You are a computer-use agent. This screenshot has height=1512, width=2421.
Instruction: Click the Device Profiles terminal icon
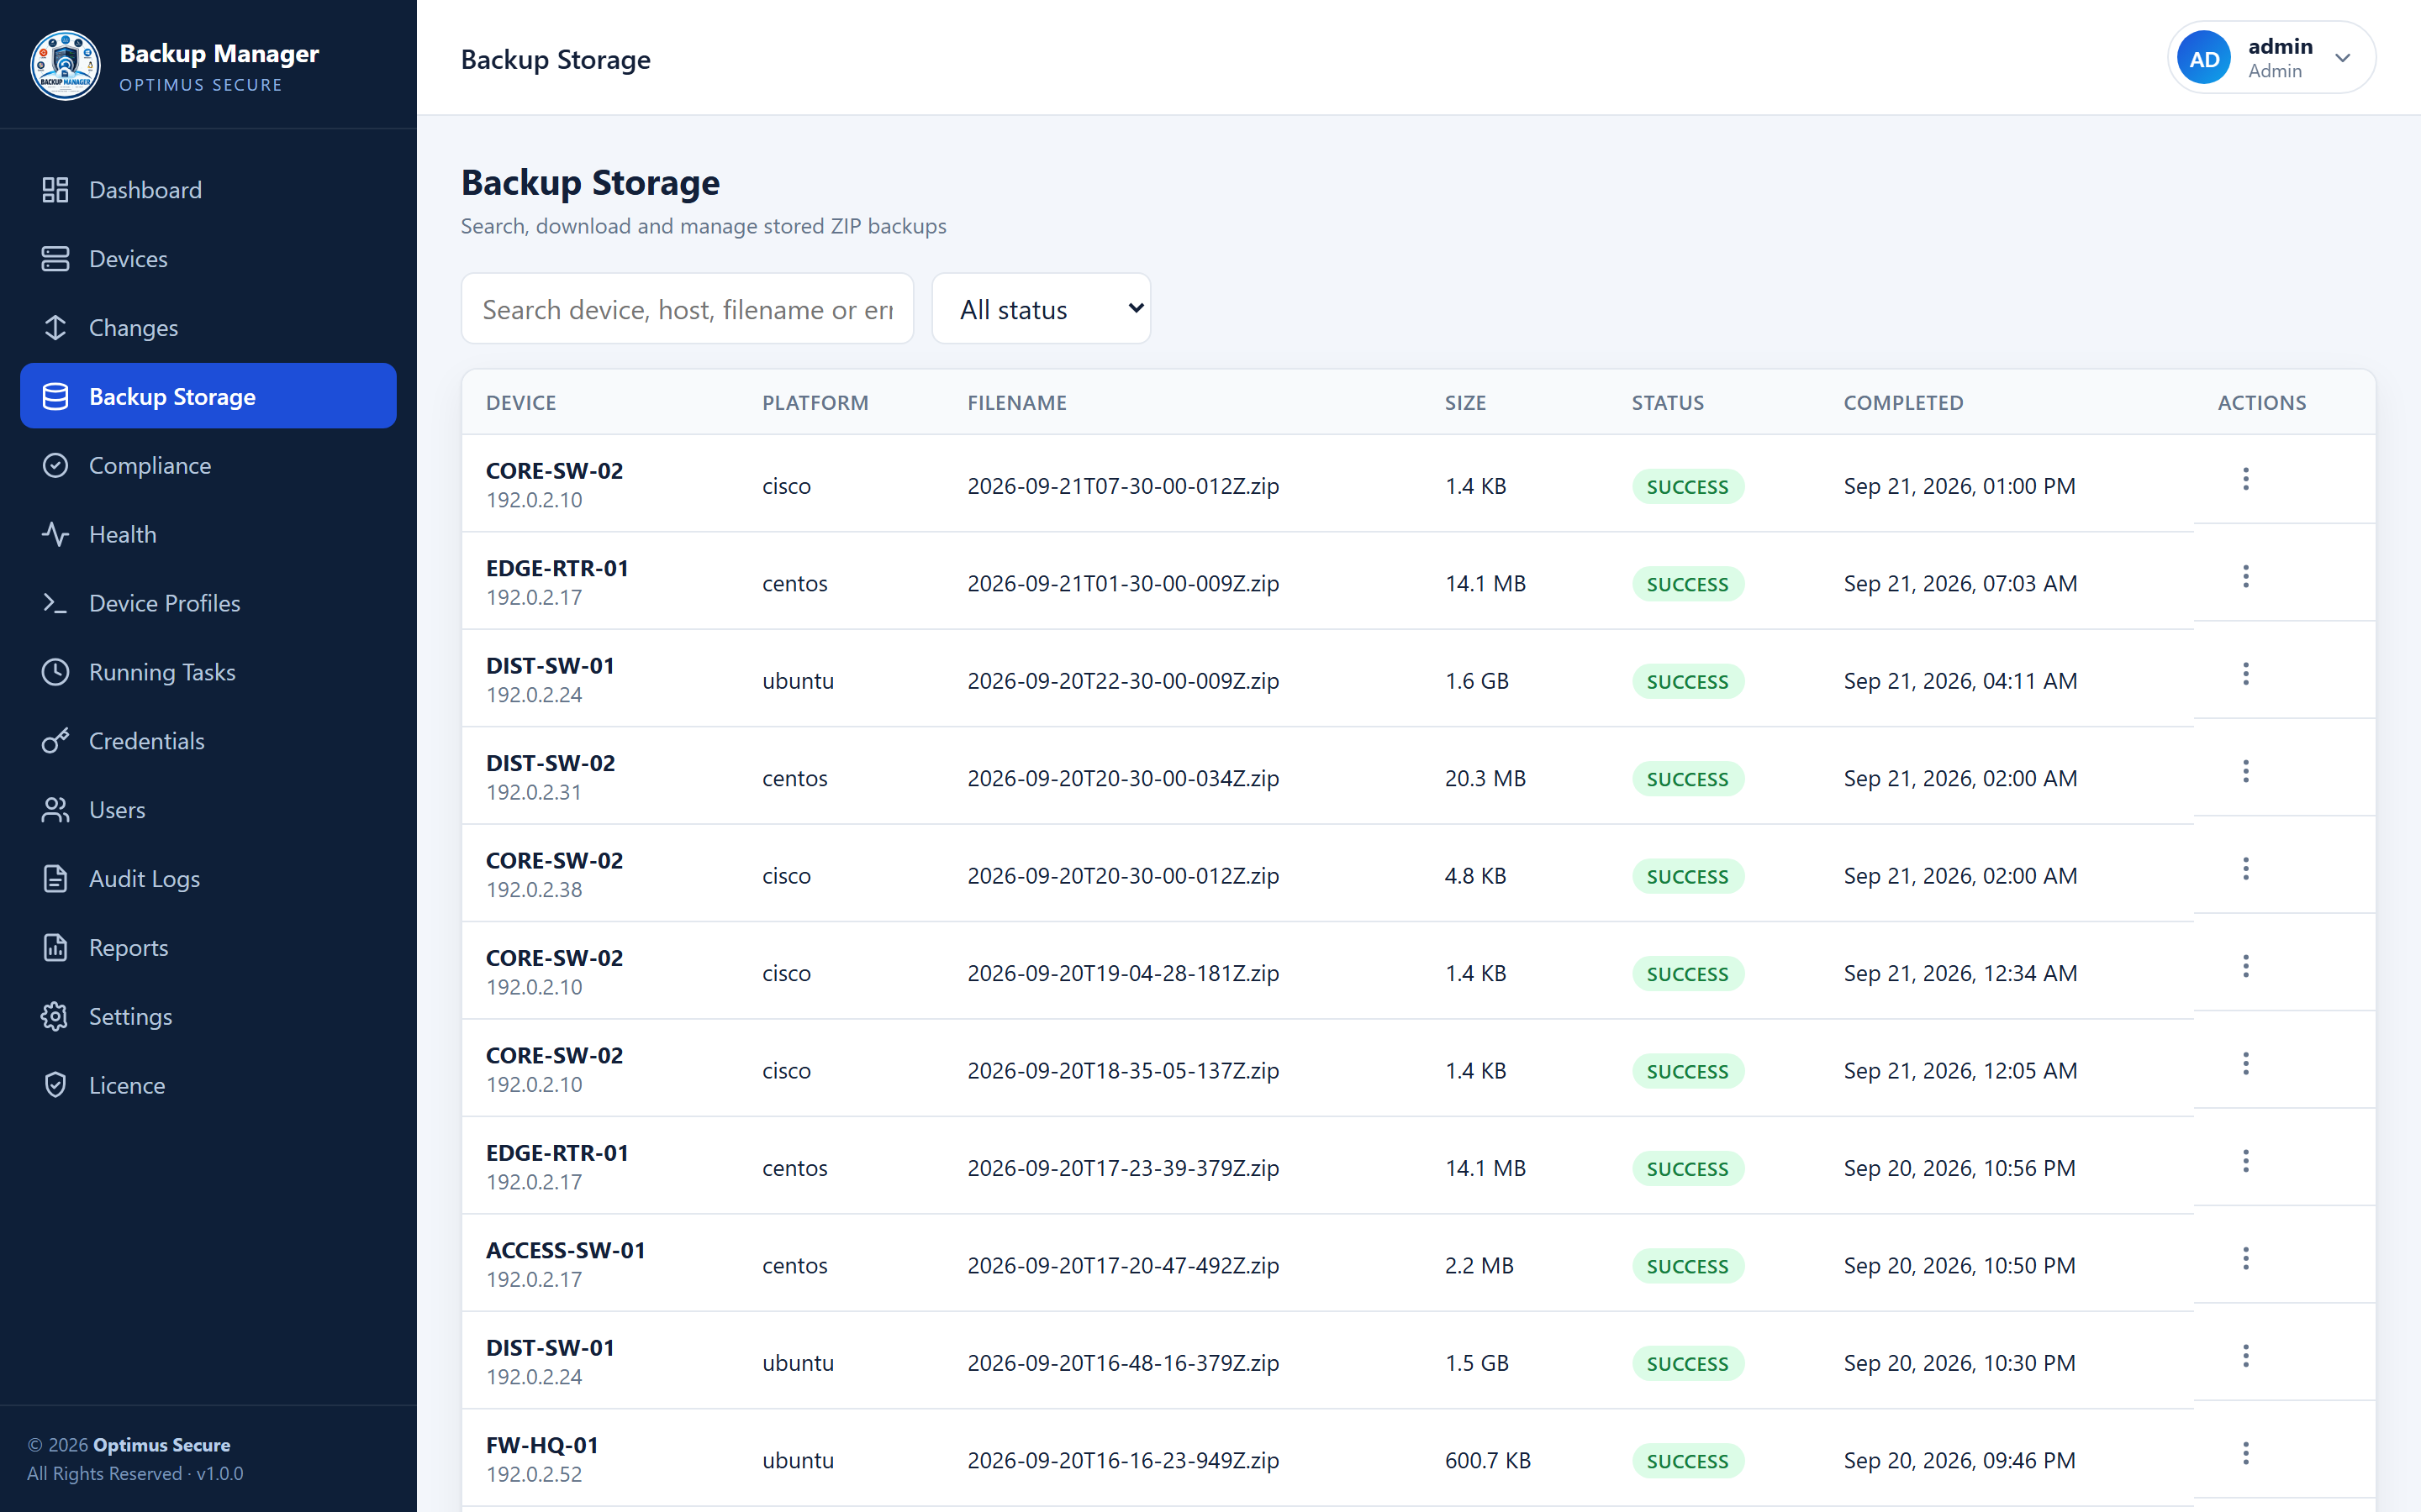pos(55,604)
